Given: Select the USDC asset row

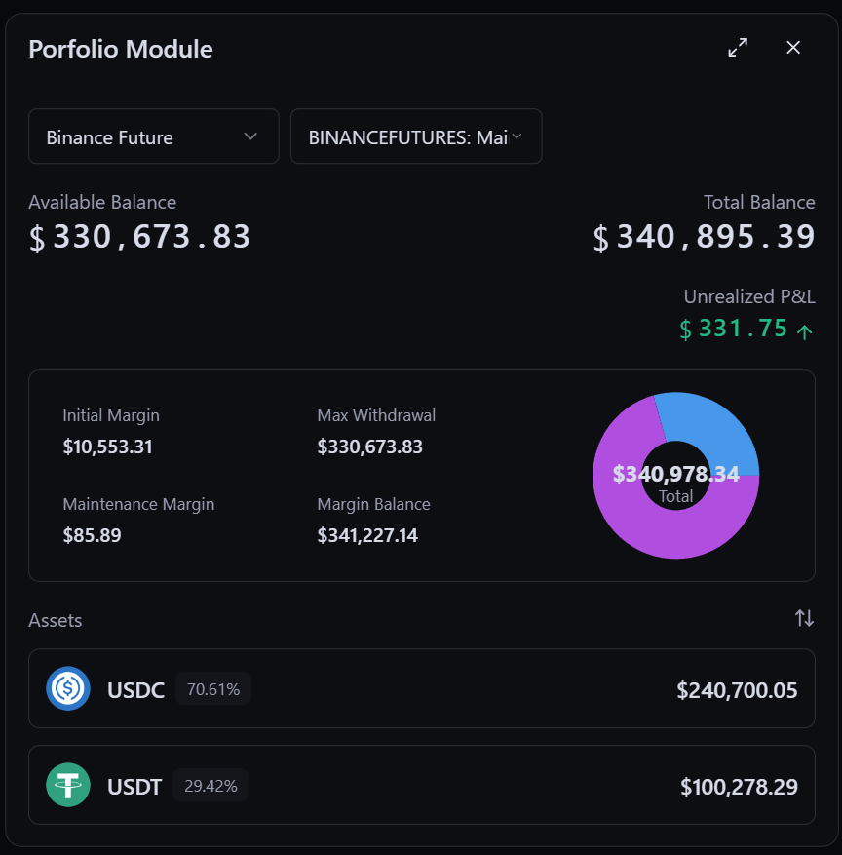Looking at the screenshot, I should (x=421, y=689).
